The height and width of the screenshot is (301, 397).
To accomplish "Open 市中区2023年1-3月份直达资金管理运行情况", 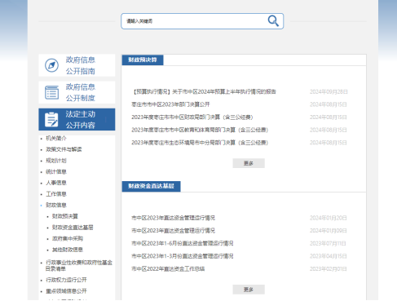I will tap(183, 256).
